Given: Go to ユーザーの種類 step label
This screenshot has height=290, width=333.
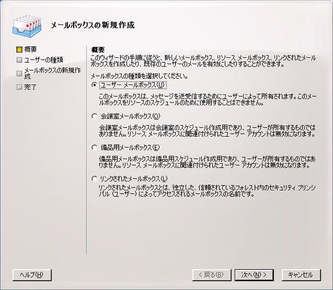Looking at the screenshot, I should 44,60.
